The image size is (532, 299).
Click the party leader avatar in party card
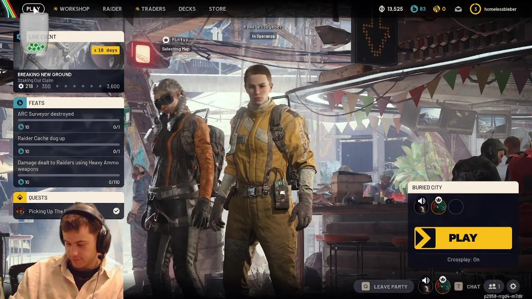point(438,206)
